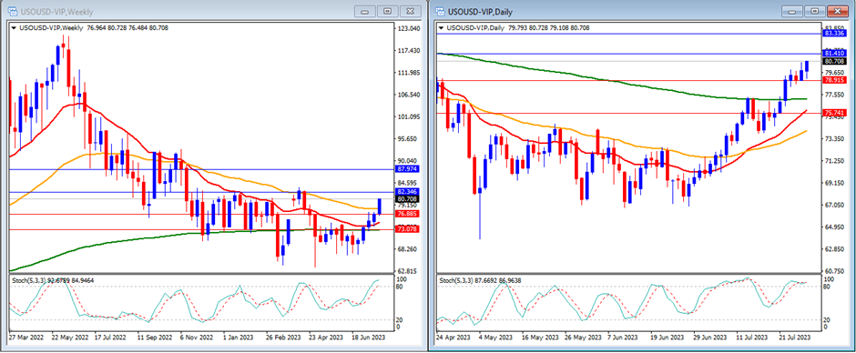This screenshot has width=856, height=353.
Task: Select the 81.410 blue price tag on Daily chart
Action: (x=835, y=54)
